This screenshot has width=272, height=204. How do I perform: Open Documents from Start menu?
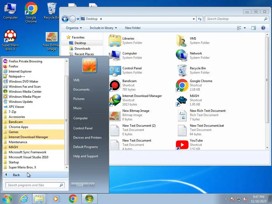point(81,90)
